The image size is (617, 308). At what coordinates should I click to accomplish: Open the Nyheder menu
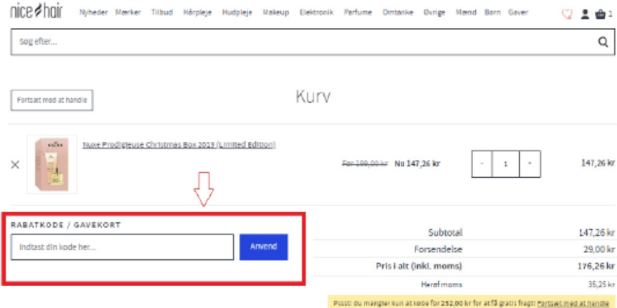click(93, 13)
